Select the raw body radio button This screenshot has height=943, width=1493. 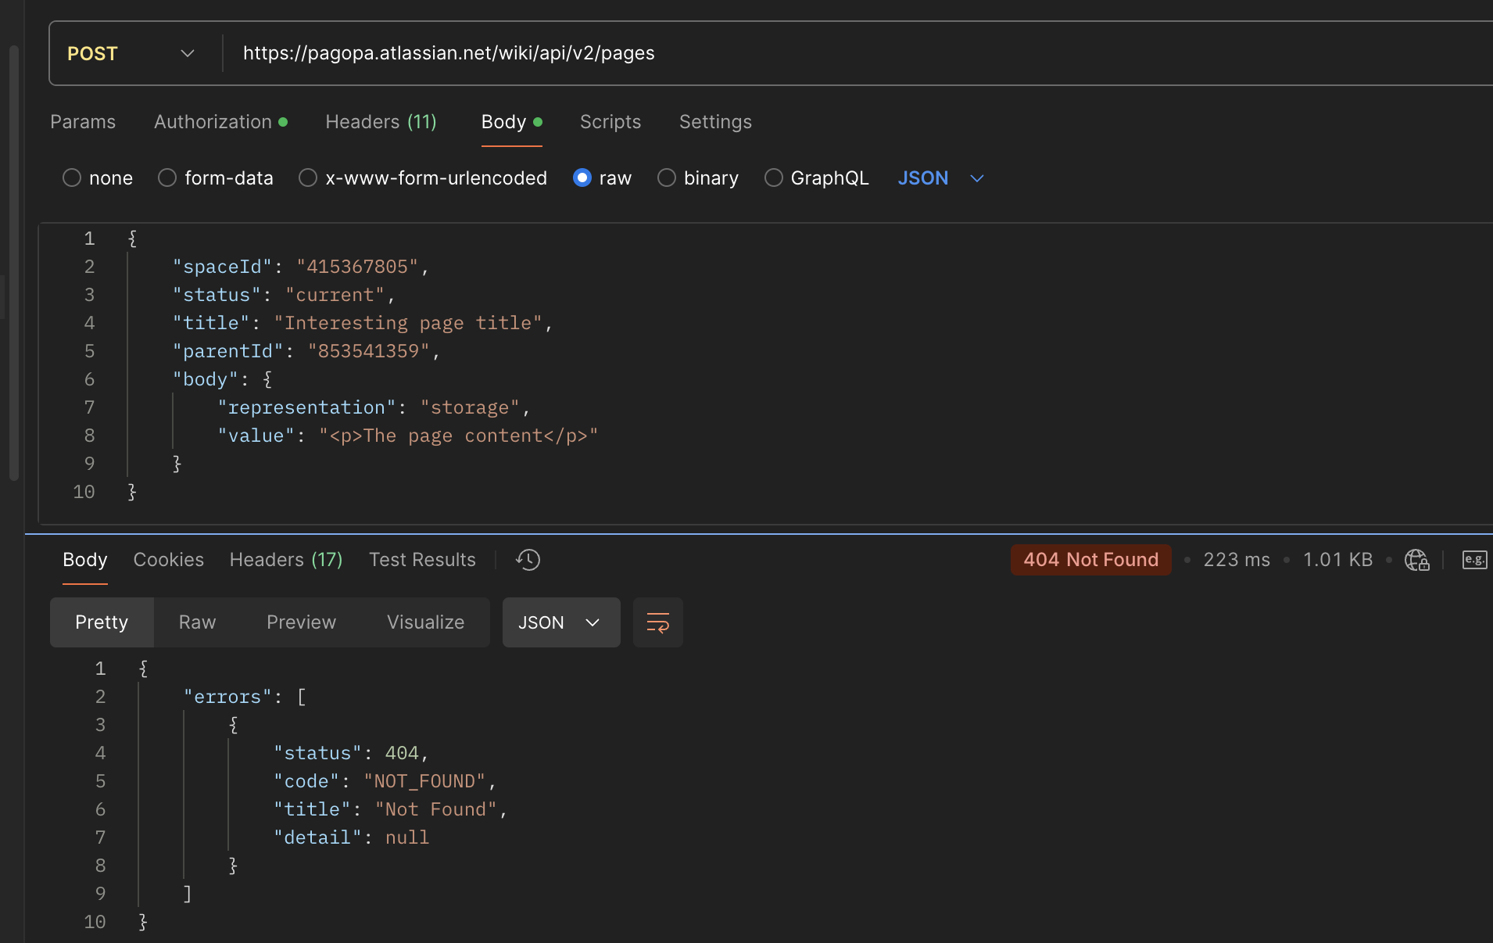click(582, 177)
